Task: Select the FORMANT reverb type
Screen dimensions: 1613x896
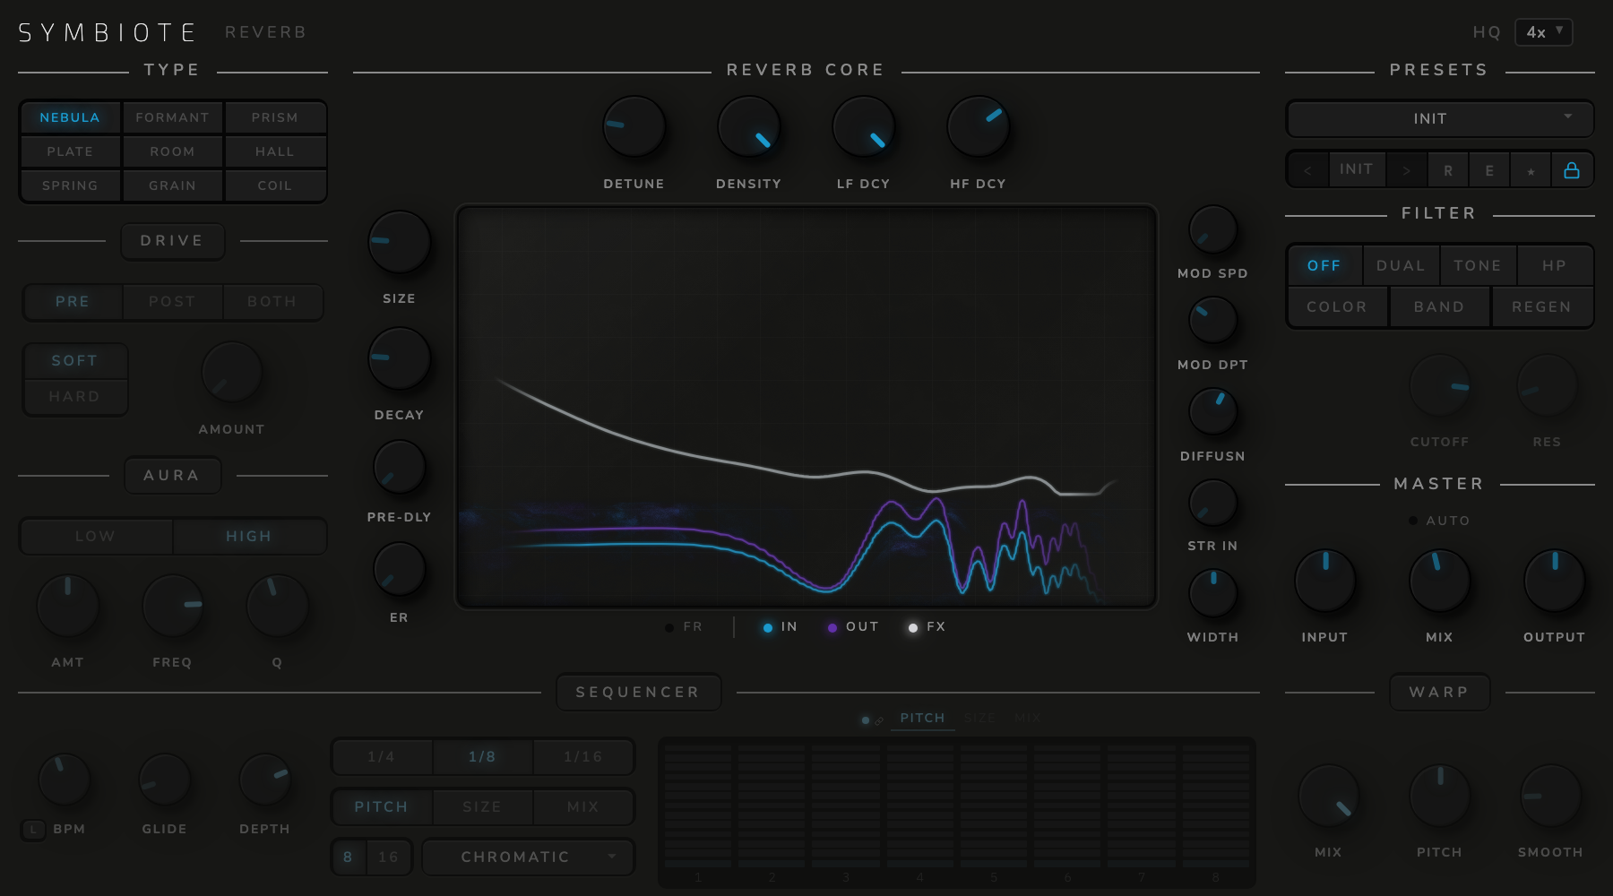Action: point(172,117)
